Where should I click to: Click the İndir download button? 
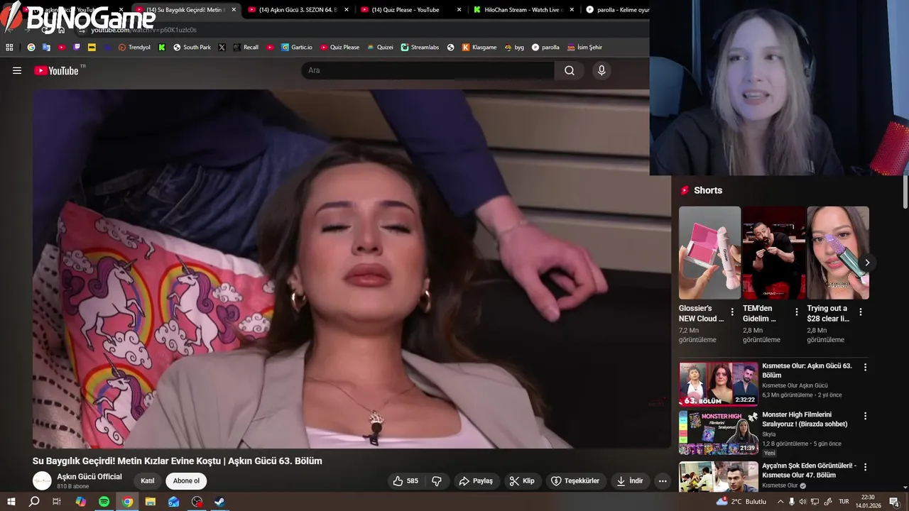pyautogui.click(x=629, y=481)
